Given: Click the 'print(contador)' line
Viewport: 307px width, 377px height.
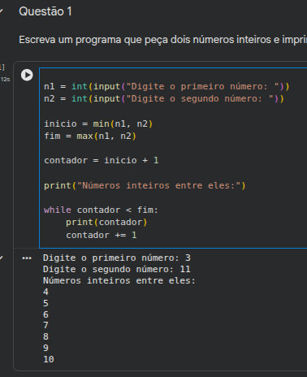Looking at the screenshot, I should coord(106,222).
